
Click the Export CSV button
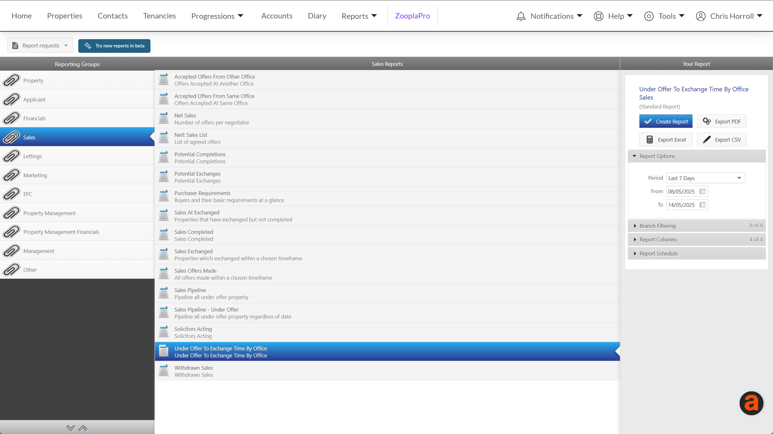point(721,139)
